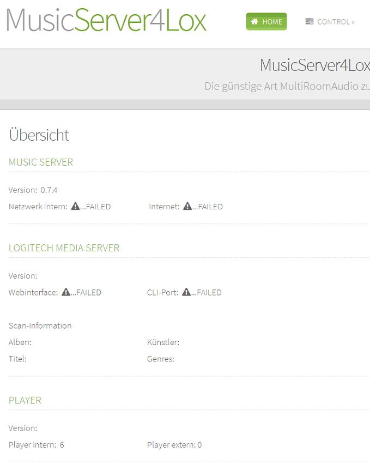This screenshot has height=465, width=370.
Task: Click the version number 0.7.4
Action: tap(49, 190)
